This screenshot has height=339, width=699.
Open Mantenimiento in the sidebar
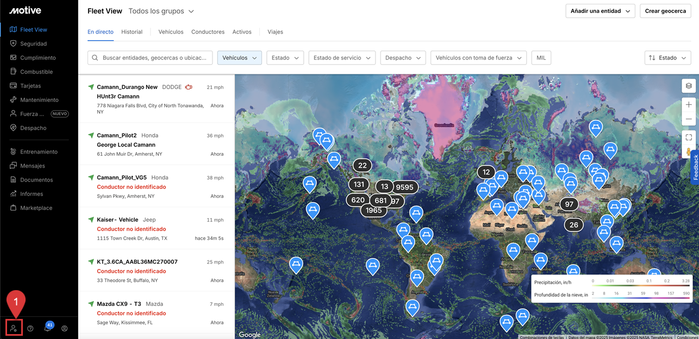pos(39,100)
